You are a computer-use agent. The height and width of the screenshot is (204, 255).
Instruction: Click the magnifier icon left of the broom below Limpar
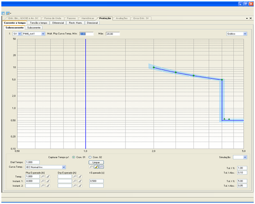click(91, 167)
